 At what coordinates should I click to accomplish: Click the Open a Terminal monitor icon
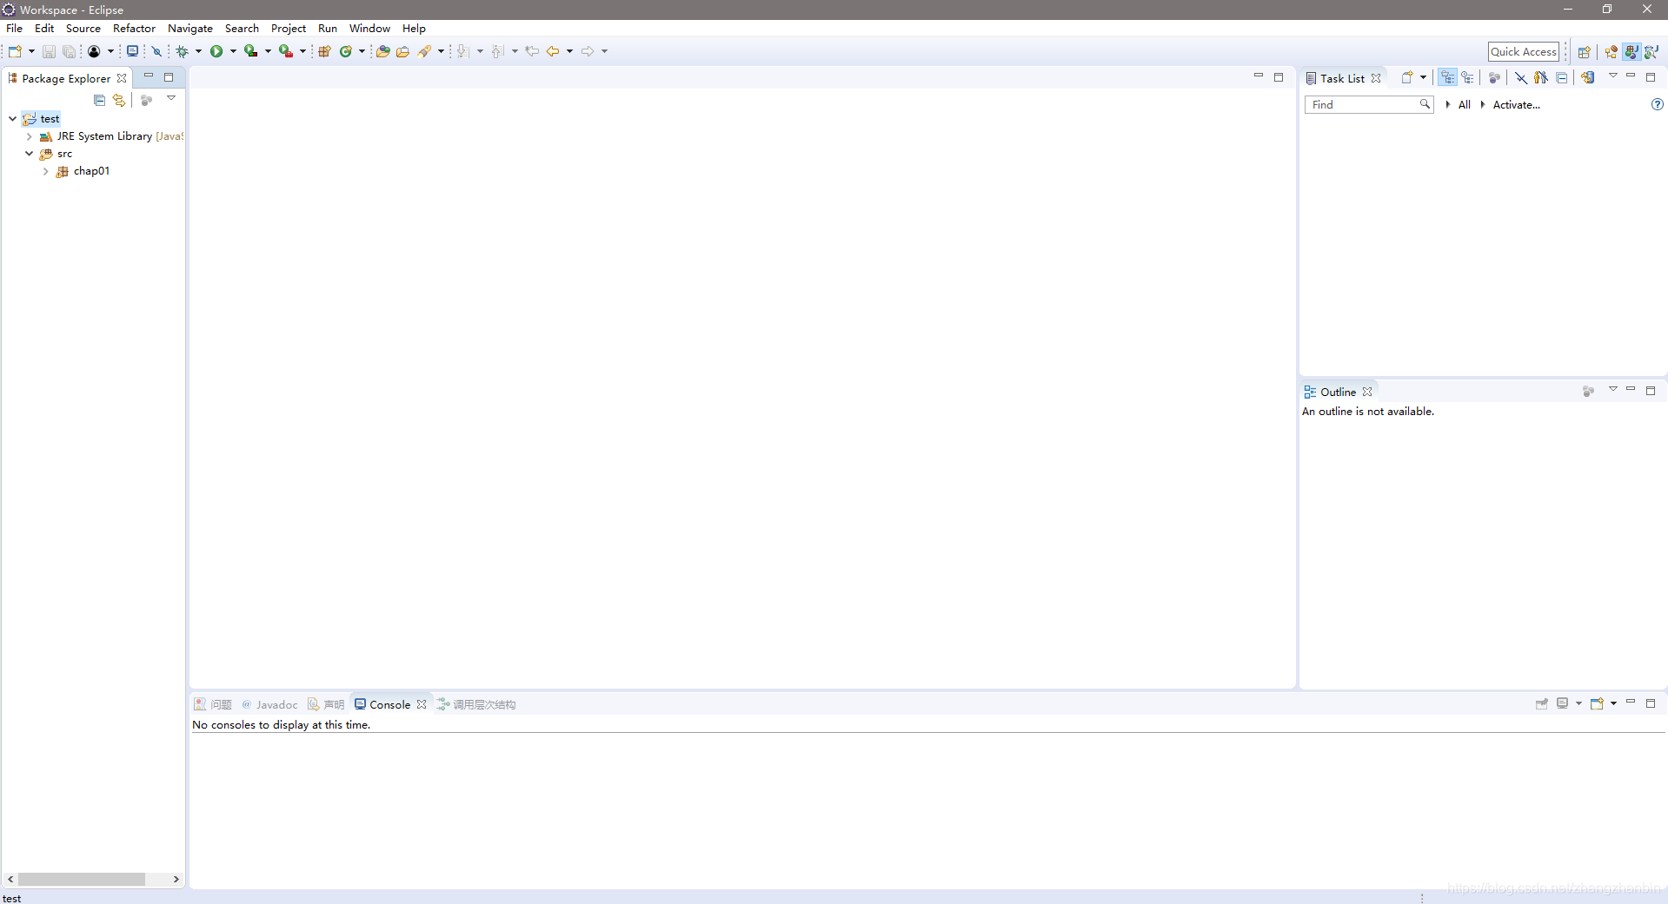pyautogui.click(x=132, y=51)
